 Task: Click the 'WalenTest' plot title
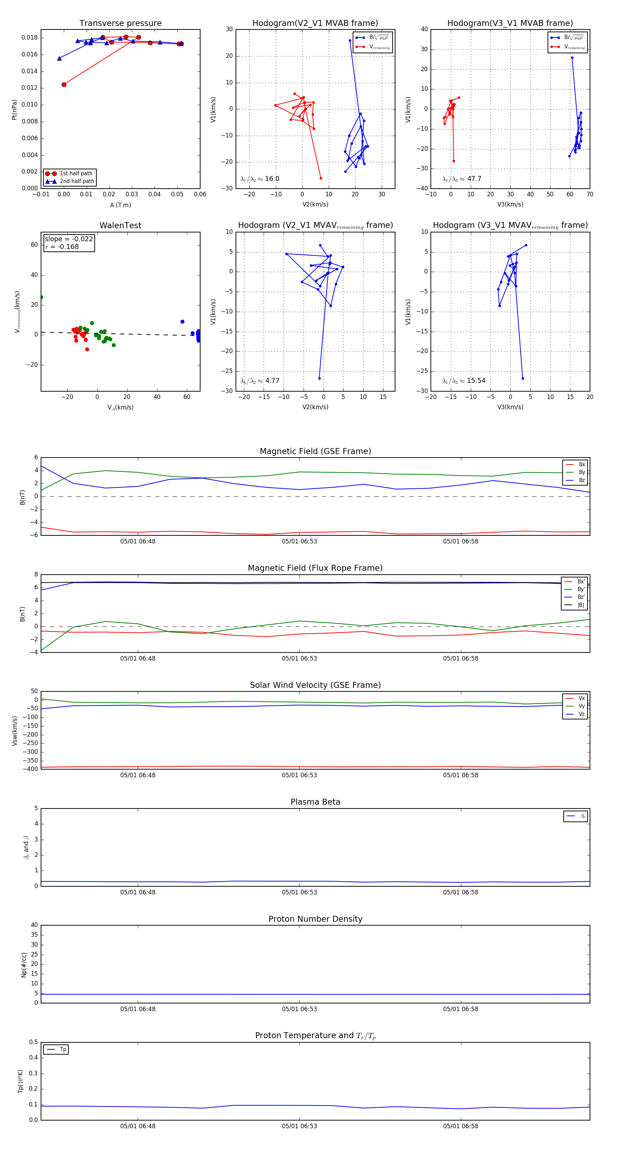(120, 225)
